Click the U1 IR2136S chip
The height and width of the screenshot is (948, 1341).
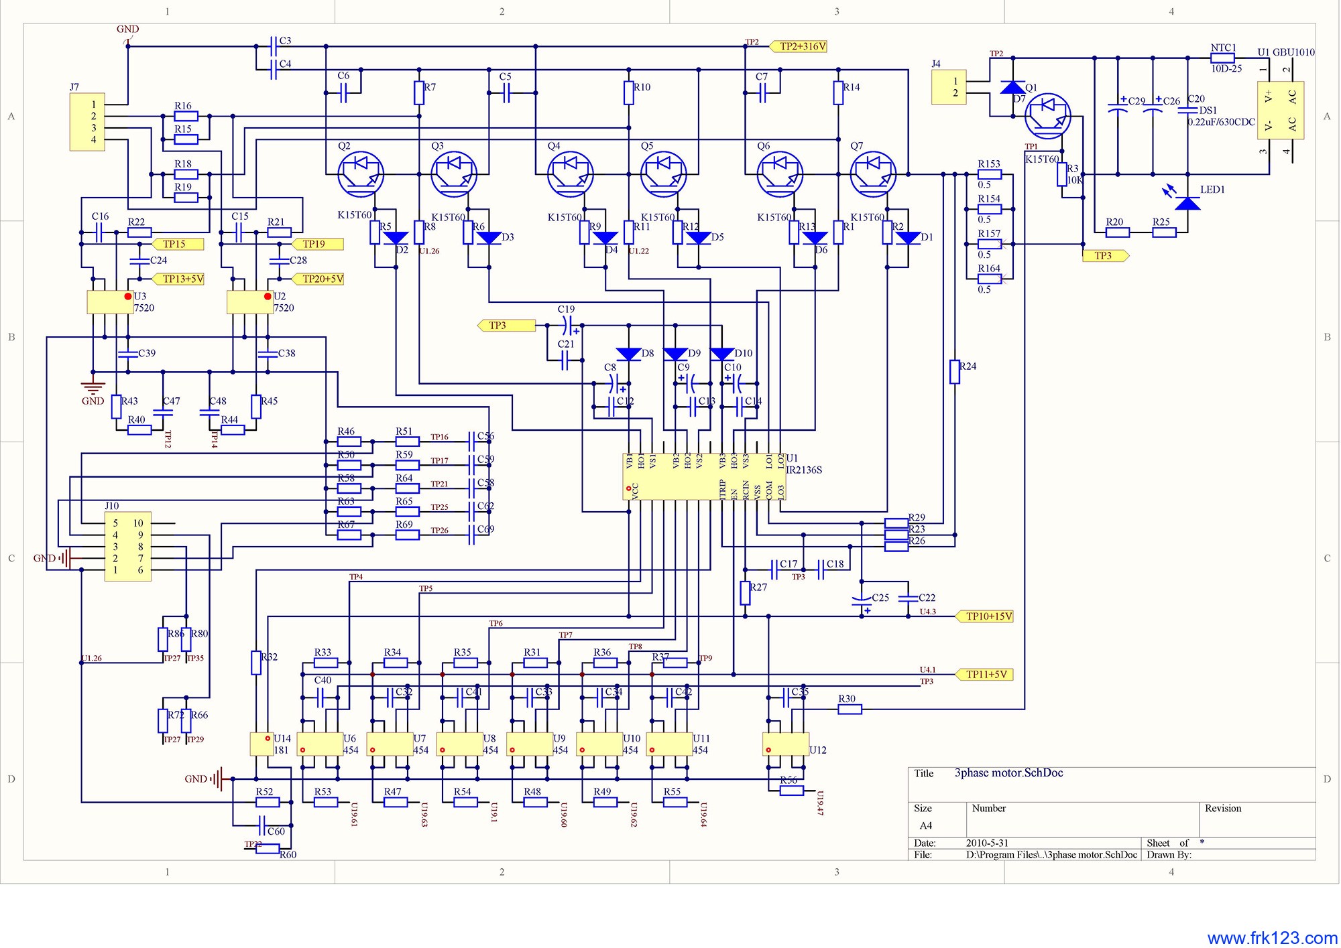click(703, 476)
